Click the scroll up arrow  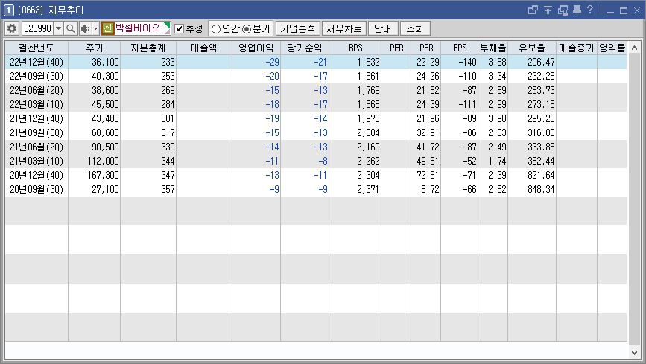(635, 48)
